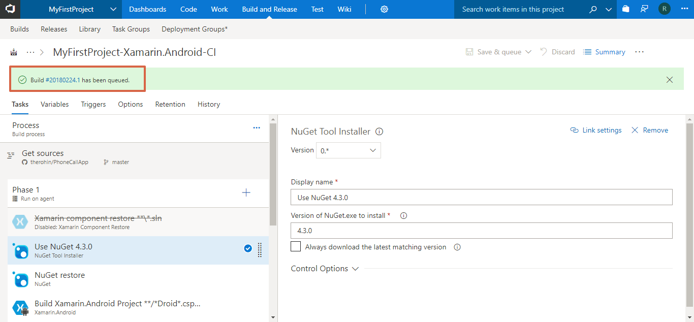The width and height of the screenshot is (694, 322).
Task: Open the Work hub
Action: [x=219, y=9]
